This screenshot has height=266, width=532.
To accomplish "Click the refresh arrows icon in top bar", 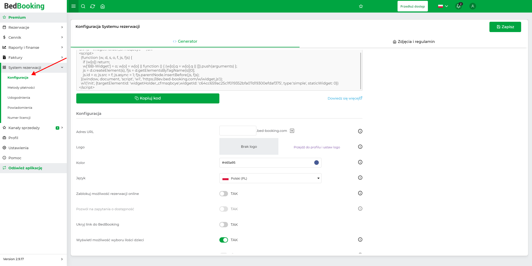I will coord(93,6).
